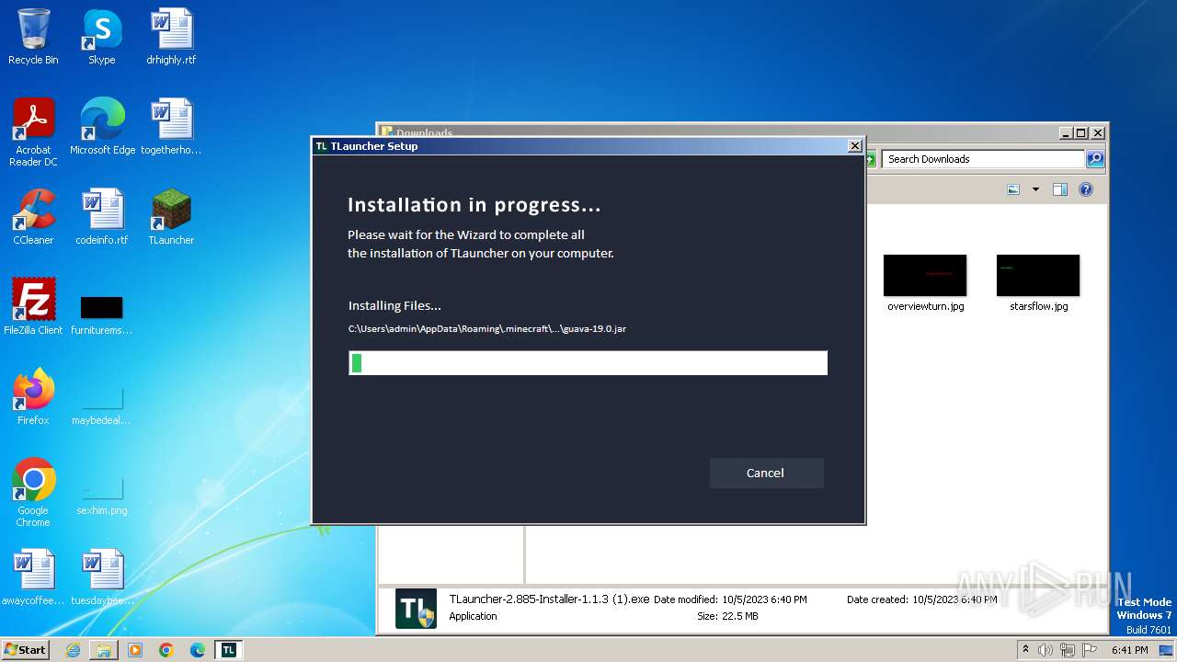Viewport: 1177px width, 662px height.
Task: Expand the view options dropdown arrow
Action: click(x=1035, y=189)
